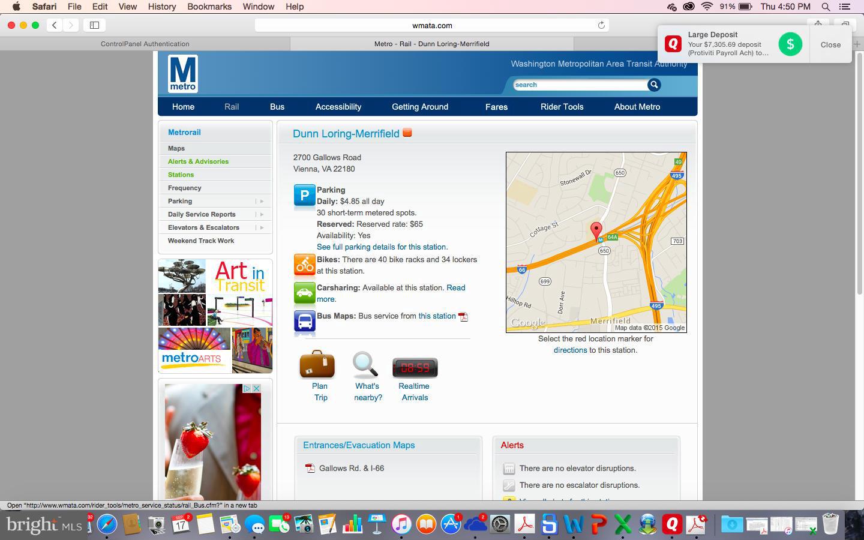Viewport: 864px width, 540px height.
Task: Open System Preferences from the Dock
Action: pyautogui.click(x=500, y=524)
